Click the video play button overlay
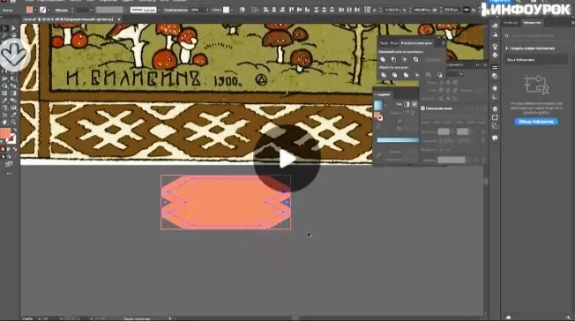The width and height of the screenshot is (575, 321). pyautogui.click(x=287, y=159)
